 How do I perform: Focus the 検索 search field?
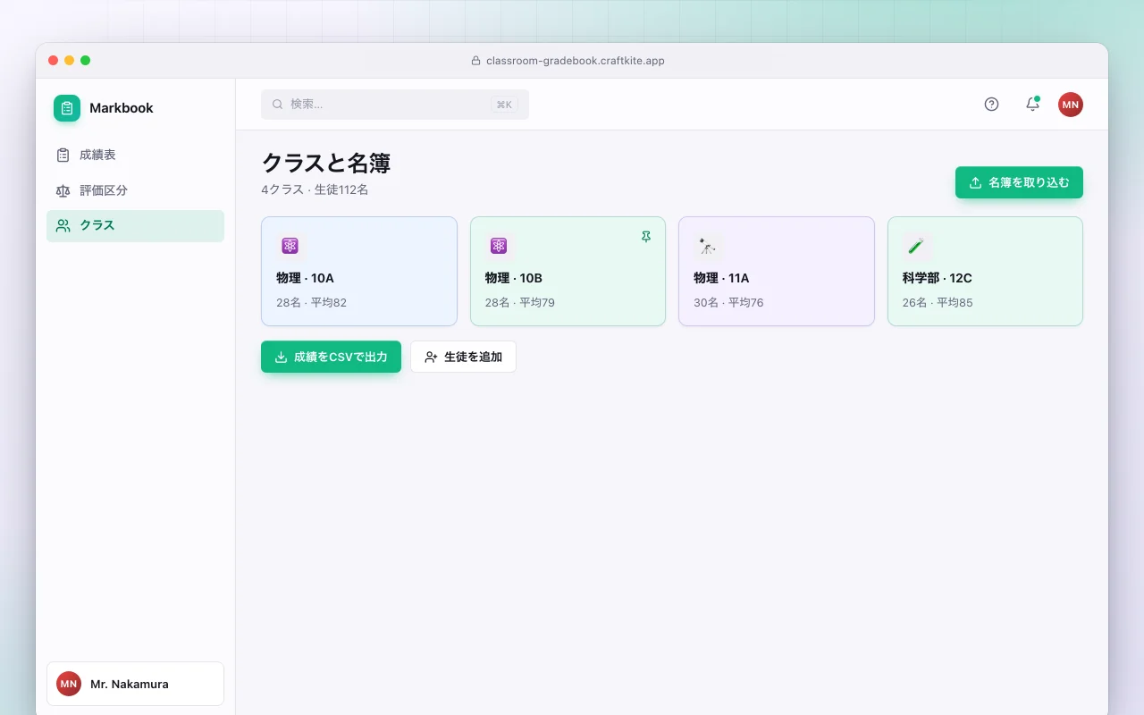coord(395,105)
